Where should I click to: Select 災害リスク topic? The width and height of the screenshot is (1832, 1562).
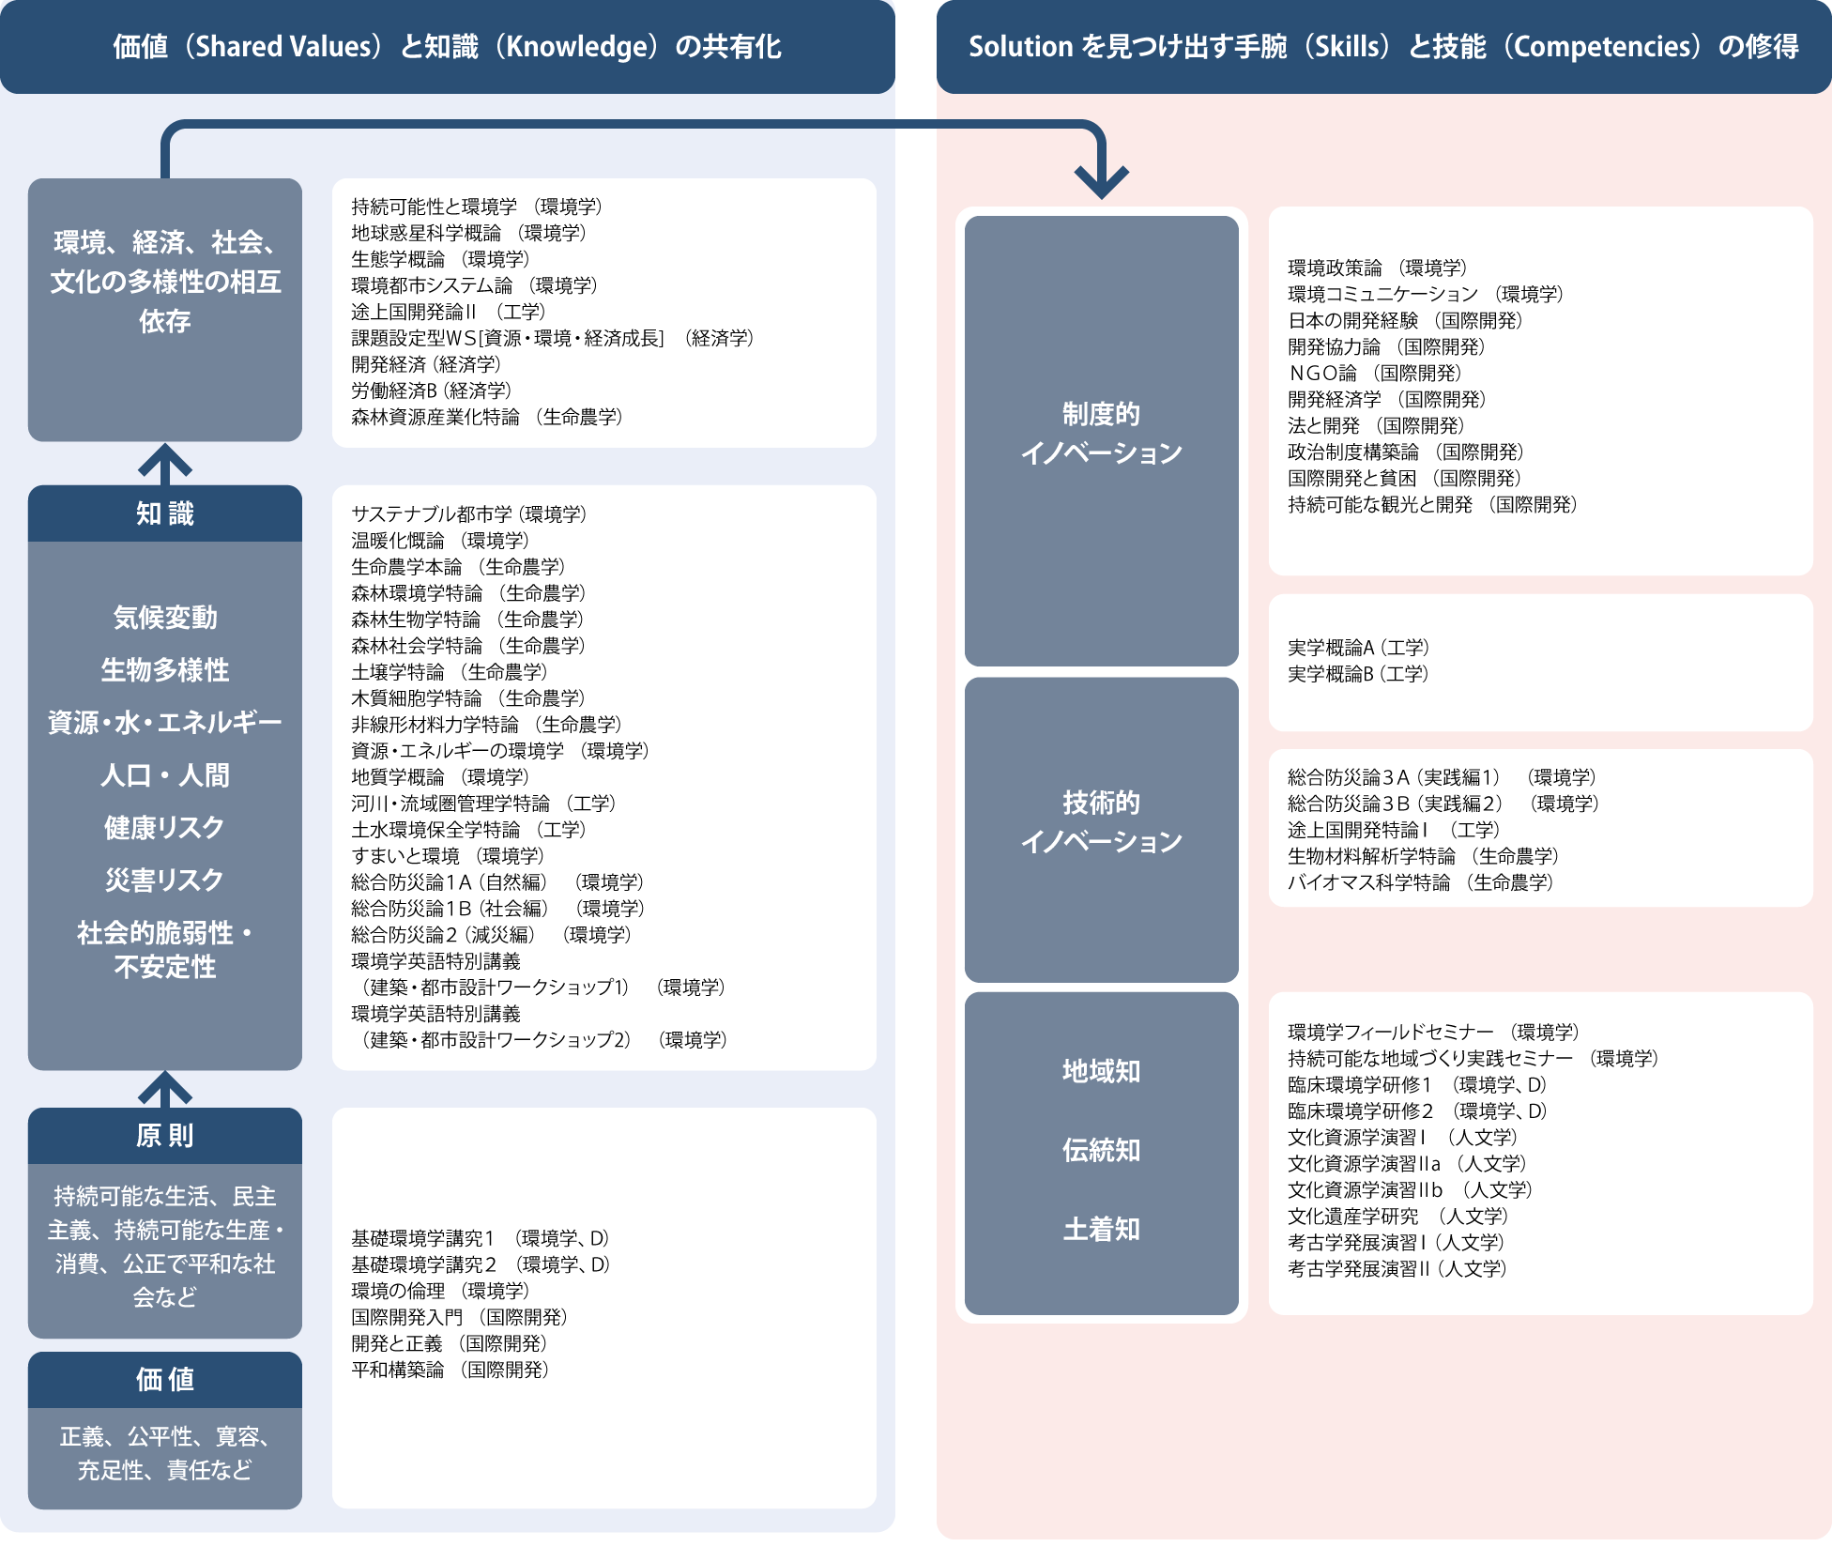pos(165,881)
